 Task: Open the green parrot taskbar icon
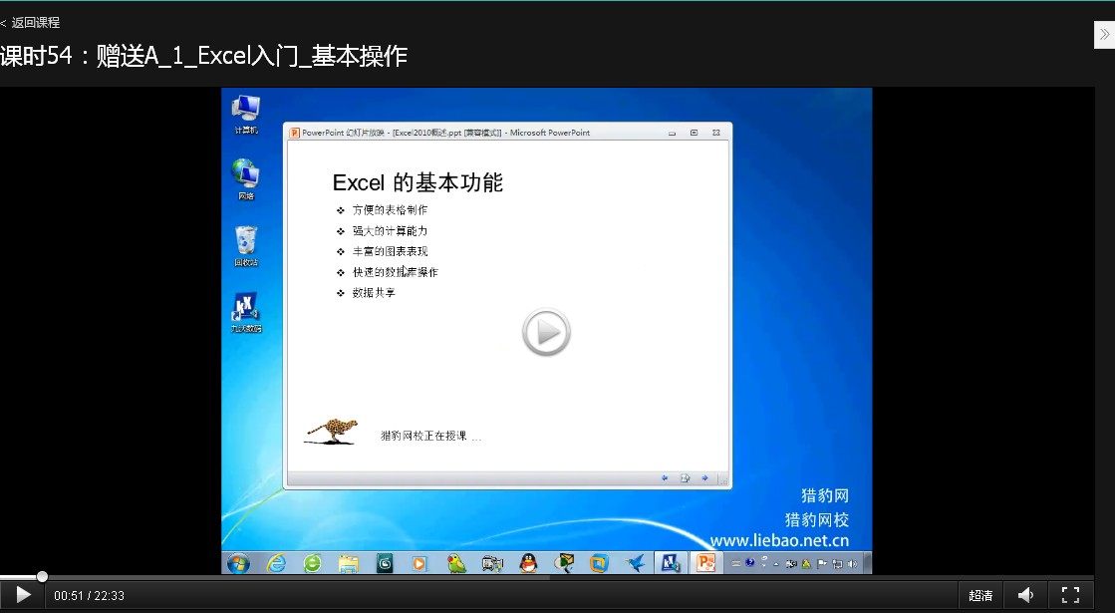coord(456,564)
